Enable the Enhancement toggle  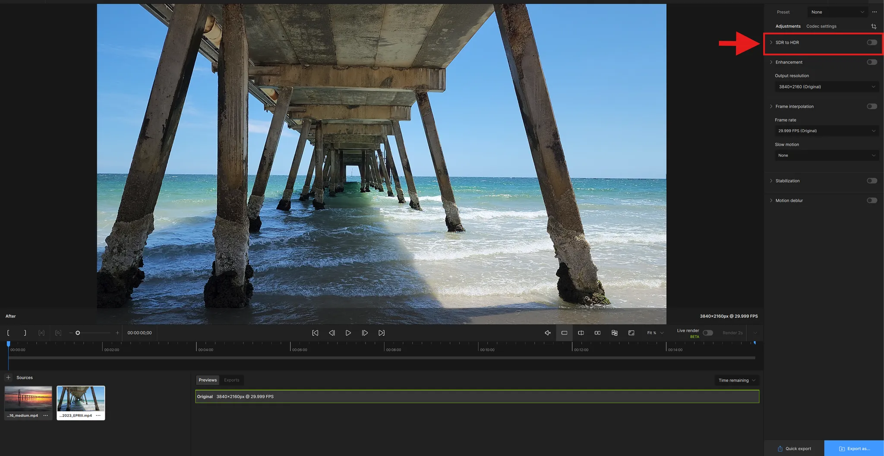tap(872, 62)
